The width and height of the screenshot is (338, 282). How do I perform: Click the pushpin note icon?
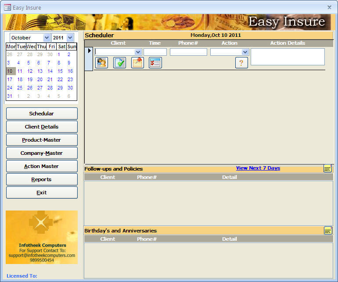[x=137, y=63]
